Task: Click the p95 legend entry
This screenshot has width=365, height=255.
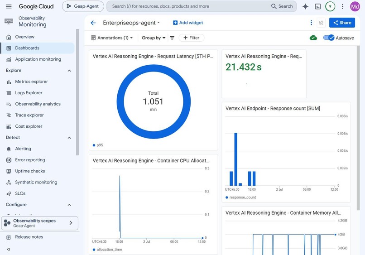Action: [98, 145]
